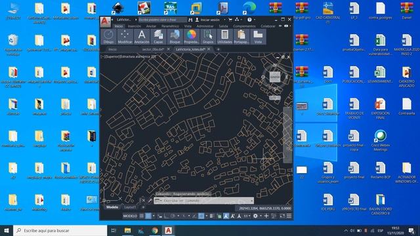420x236 pixels.
Task: Click the Autodesk connect triangle icon
Action: (x=237, y=20)
